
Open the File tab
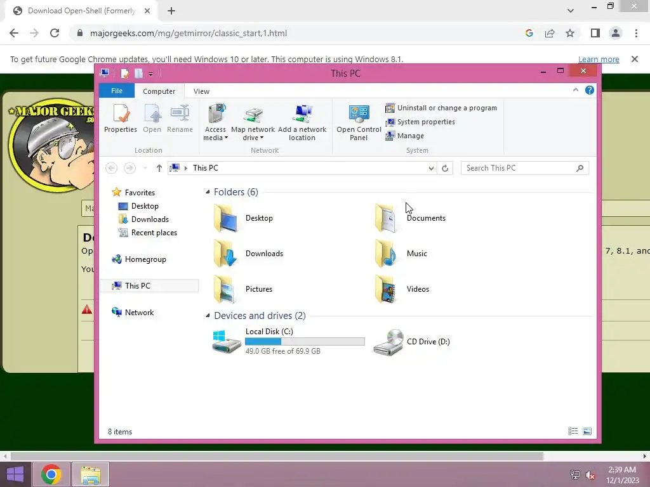point(117,91)
